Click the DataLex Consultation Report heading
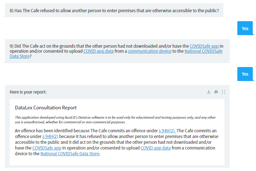The height and width of the screenshot is (171, 256). coord(46,108)
